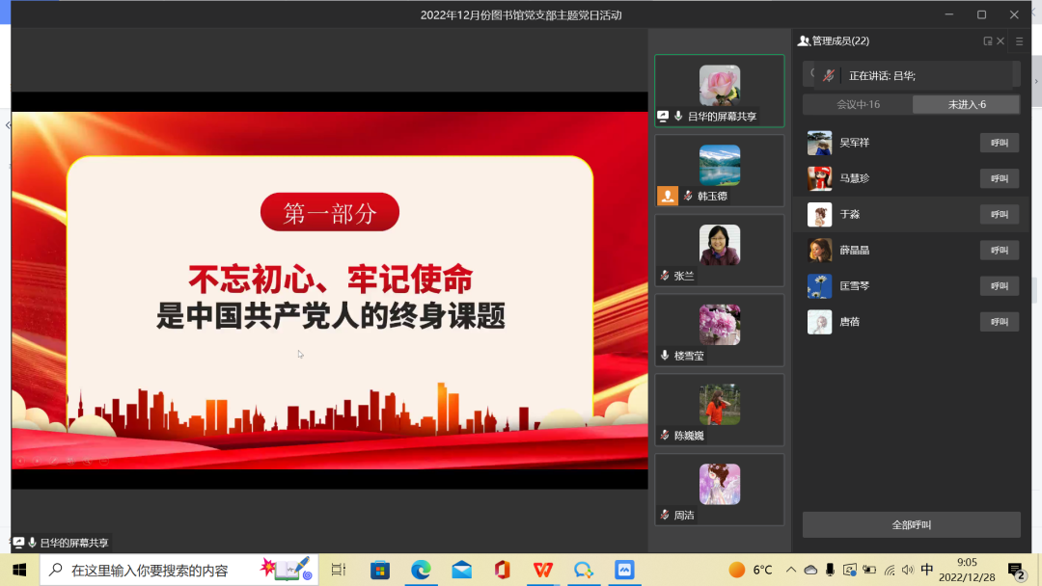Call 吴军祥 using his 呼叫 button

[x=999, y=143]
